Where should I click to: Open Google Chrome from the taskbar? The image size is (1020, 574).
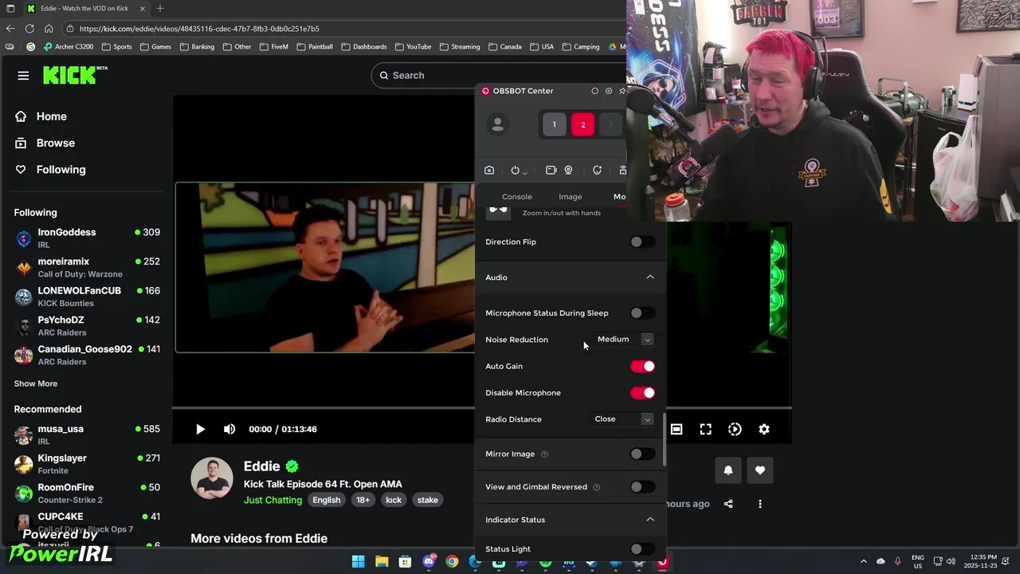[452, 562]
